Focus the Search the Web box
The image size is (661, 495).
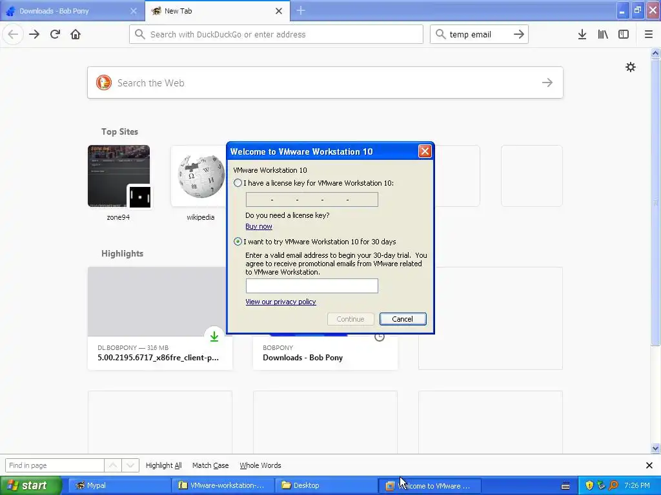(325, 82)
